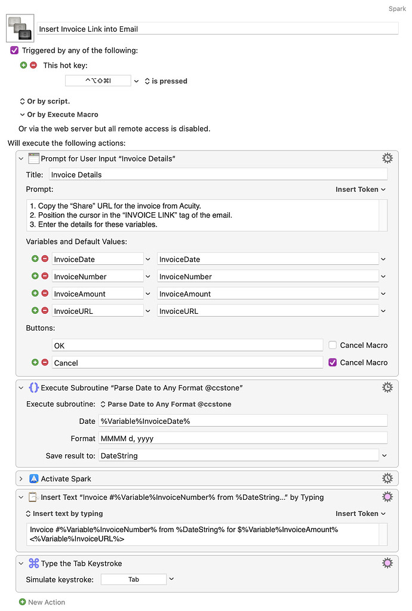
Task: Click the macro name field 'Insert Invoice Link into Email'
Action: click(x=218, y=29)
